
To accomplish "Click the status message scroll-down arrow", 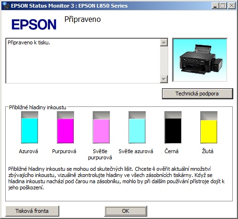I will coord(164,79).
